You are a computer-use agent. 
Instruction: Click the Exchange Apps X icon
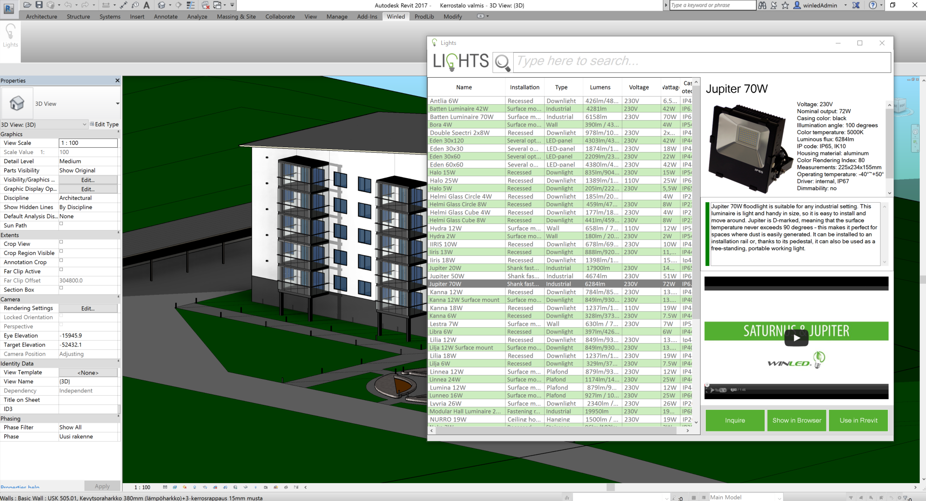(856, 5)
